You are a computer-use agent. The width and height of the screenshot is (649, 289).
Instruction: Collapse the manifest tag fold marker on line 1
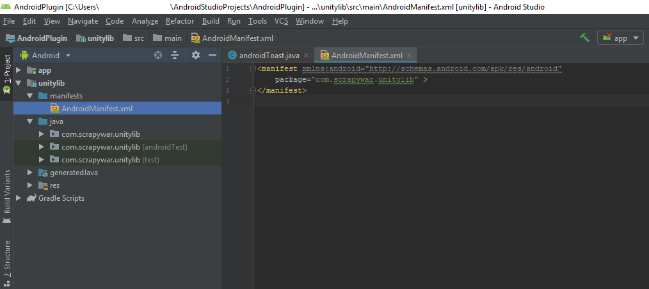(x=253, y=68)
